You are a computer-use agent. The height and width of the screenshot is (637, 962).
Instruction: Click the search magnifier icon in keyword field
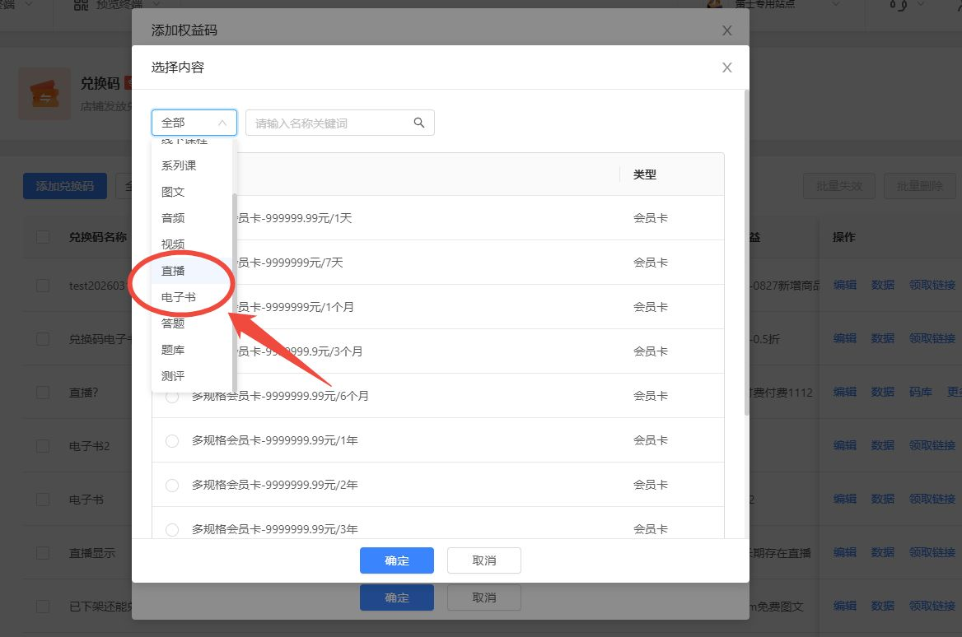[x=419, y=123]
